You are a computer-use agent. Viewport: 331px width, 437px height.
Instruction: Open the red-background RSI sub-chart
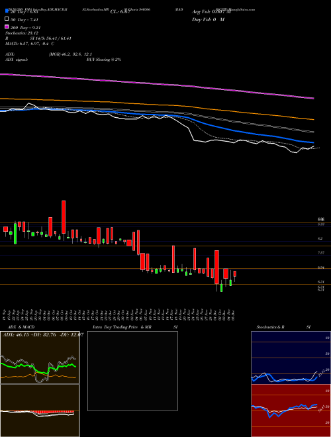[291, 411]
